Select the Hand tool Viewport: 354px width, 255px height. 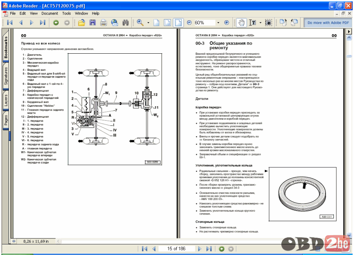[x=241, y=23]
